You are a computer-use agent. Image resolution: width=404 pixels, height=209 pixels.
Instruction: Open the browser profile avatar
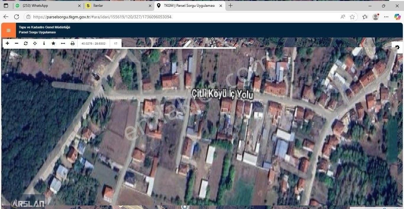coord(376,17)
